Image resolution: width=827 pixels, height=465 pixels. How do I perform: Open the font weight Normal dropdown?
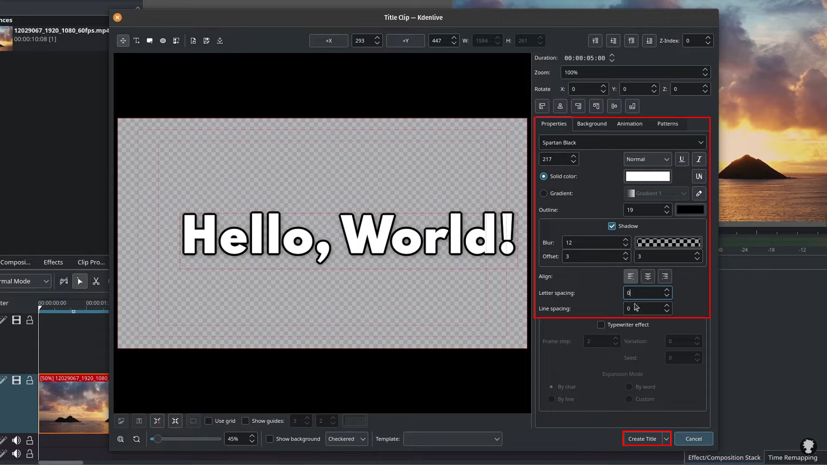[647, 159]
